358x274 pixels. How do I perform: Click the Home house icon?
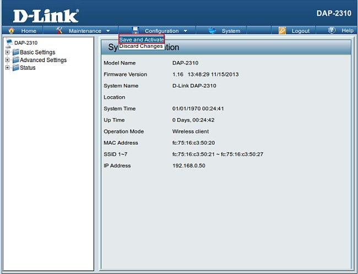point(11,31)
